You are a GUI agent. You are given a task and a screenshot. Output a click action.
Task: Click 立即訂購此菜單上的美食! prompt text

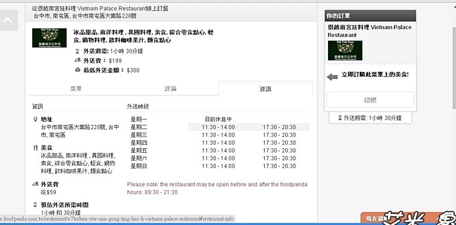pyautogui.click(x=375, y=75)
